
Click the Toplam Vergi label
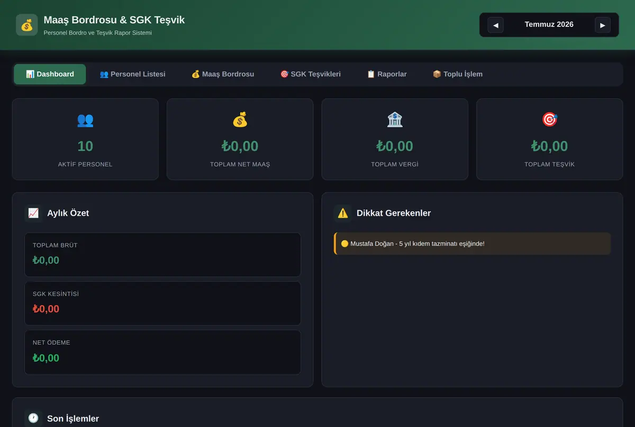[x=395, y=164]
